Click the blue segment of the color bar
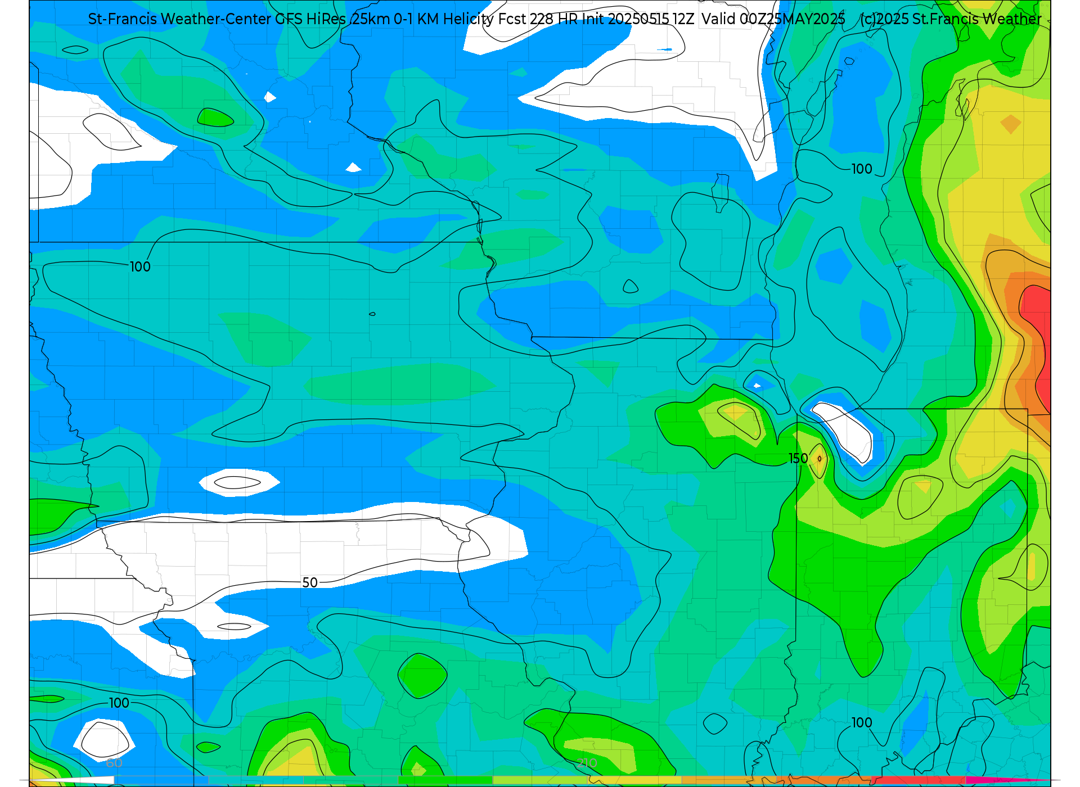Screen dimensions: 1080x787 click(x=161, y=780)
